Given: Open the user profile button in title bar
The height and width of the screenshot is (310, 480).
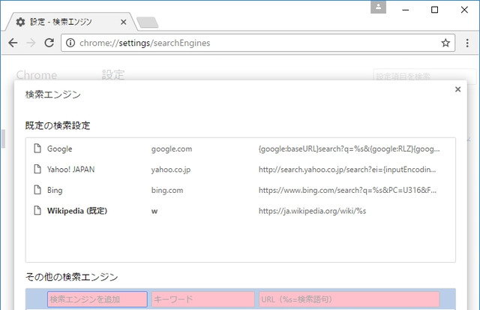Looking at the screenshot, I should coord(378,7).
